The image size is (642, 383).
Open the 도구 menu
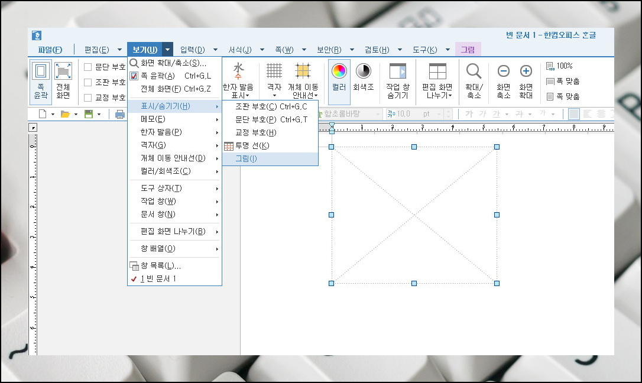click(x=425, y=50)
